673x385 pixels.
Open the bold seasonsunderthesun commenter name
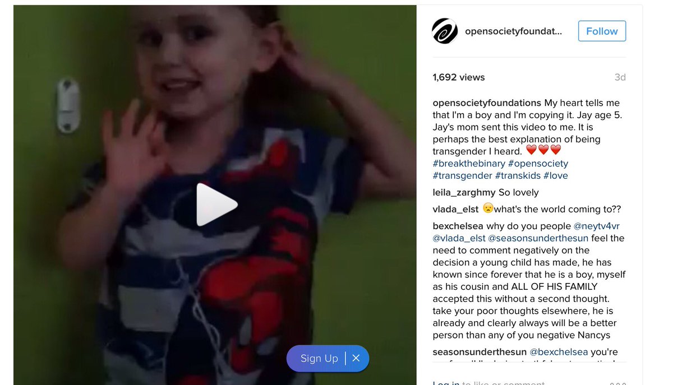480,352
